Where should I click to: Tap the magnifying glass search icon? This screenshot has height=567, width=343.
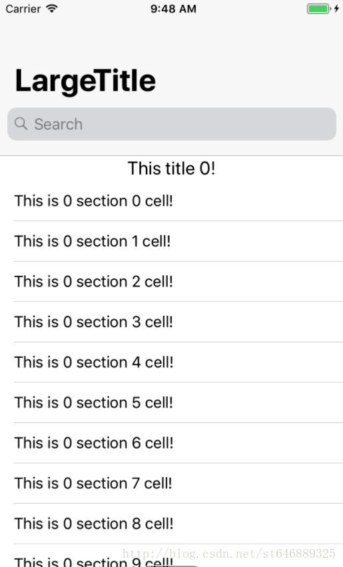[x=21, y=124]
